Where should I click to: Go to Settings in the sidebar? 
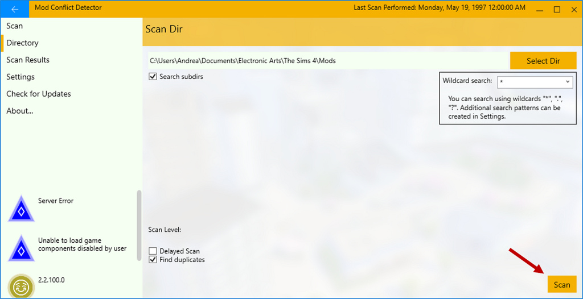[x=20, y=77]
